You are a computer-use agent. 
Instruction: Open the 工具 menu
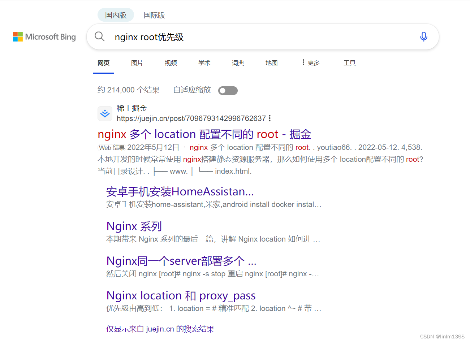349,63
